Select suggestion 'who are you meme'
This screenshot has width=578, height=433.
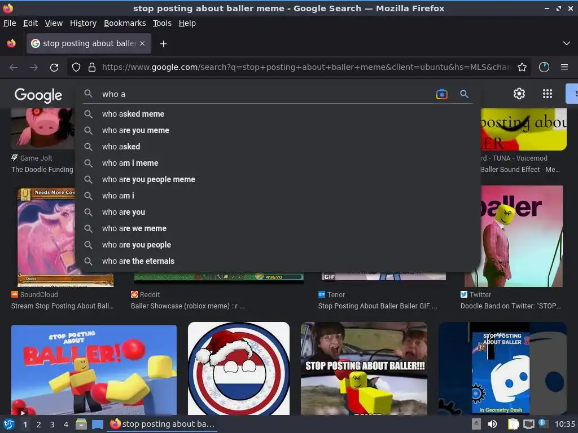277,130
